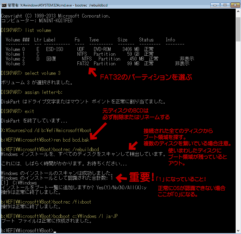Click the 'Windows のインストールのスキャンは成功しました。' line
The image size is (241, 234).
(57, 173)
